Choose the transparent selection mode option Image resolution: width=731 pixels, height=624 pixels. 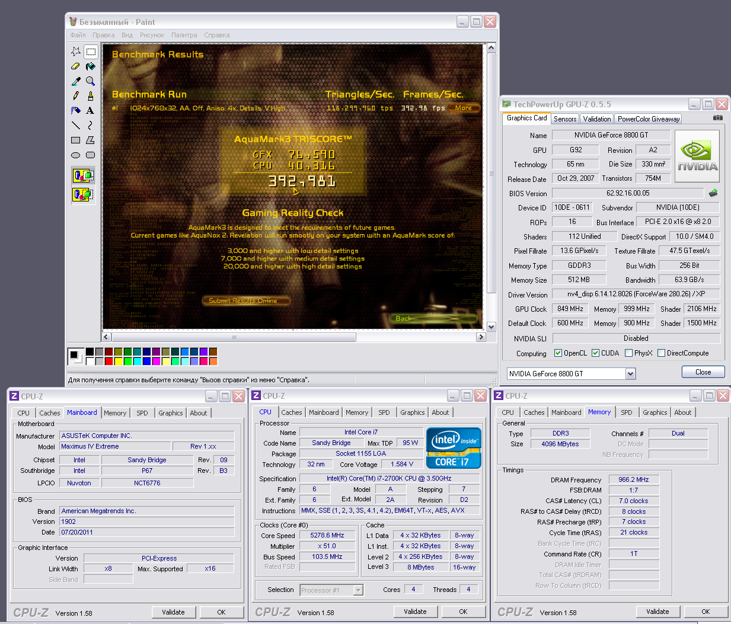point(83,194)
